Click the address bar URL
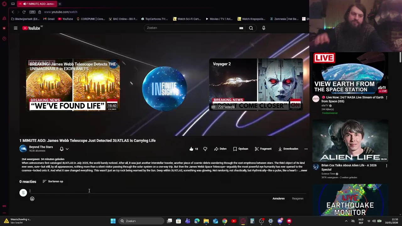This screenshot has height=226, width=402. 61,12
